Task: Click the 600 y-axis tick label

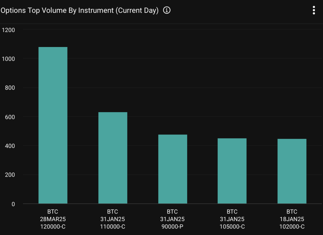Action: point(10,117)
